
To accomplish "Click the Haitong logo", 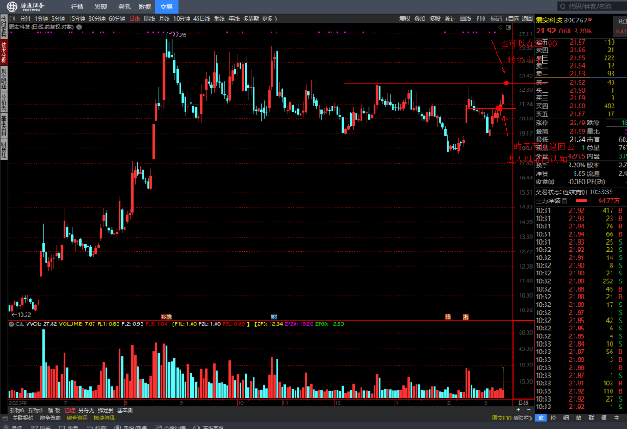I will coord(25,6).
